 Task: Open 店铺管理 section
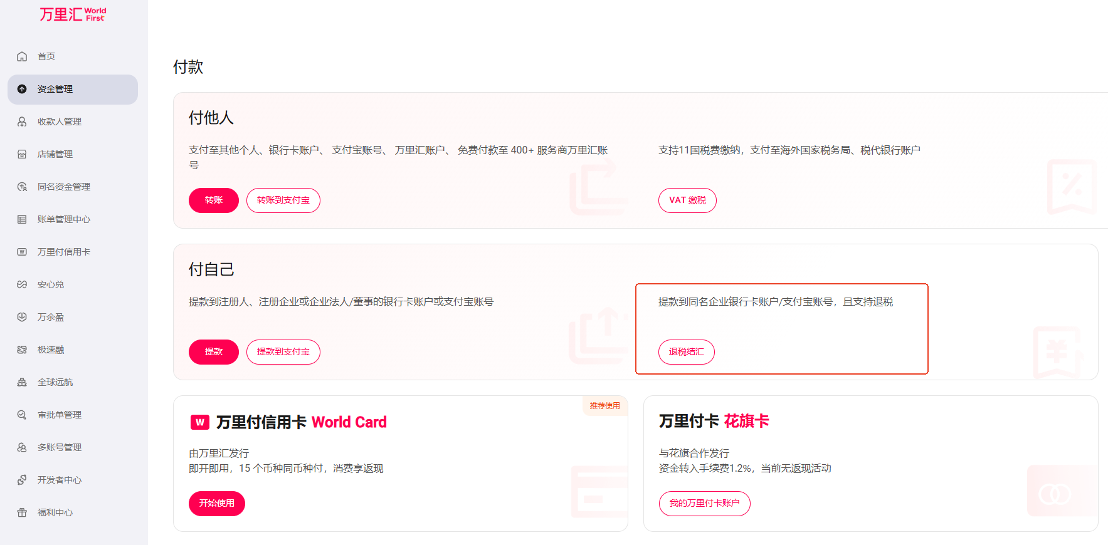click(x=73, y=154)
